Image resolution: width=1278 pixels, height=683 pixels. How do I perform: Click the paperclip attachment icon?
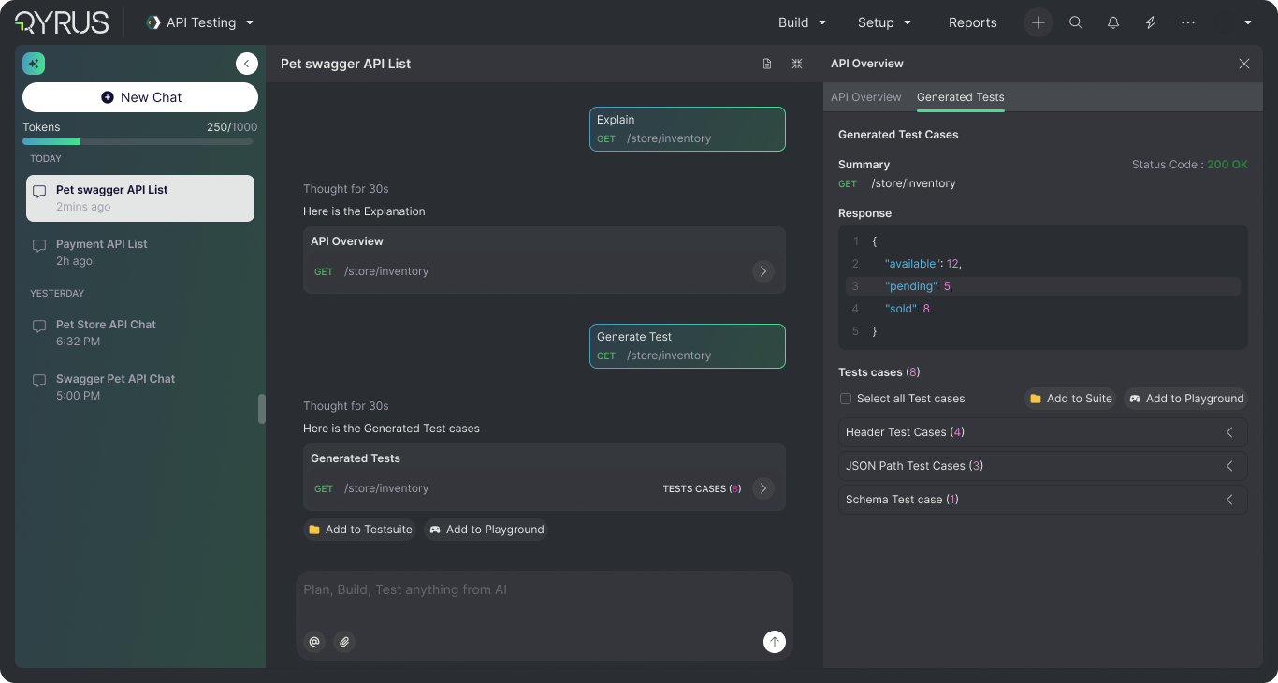pyautogui.click(x=344, y=642)
